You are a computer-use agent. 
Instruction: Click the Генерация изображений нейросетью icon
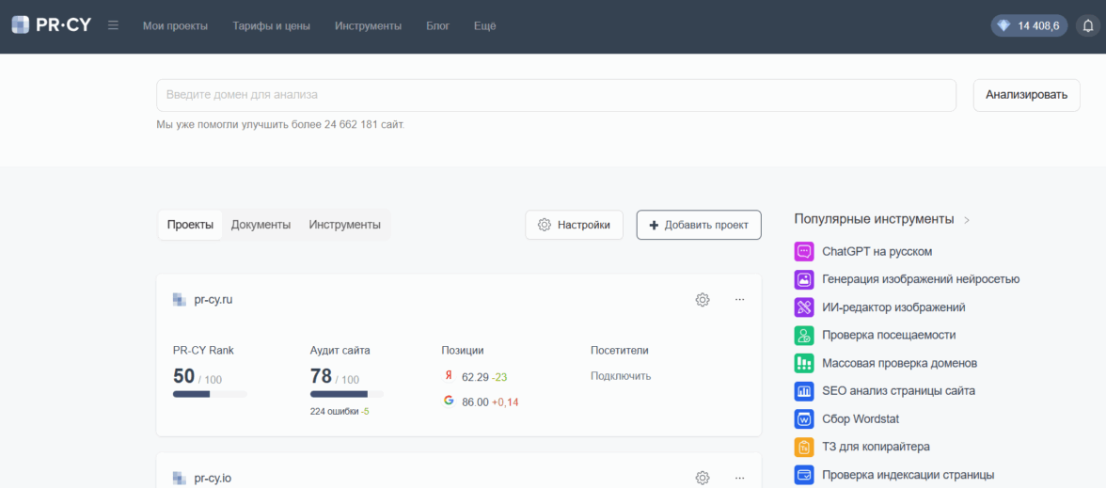803,279
